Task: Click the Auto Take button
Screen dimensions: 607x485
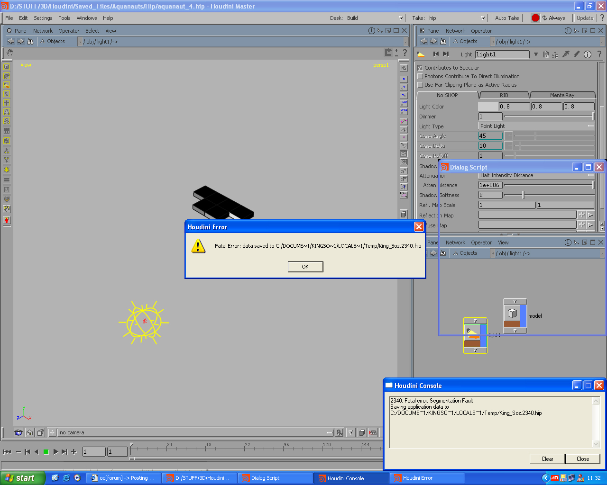Action: [507, 18]
